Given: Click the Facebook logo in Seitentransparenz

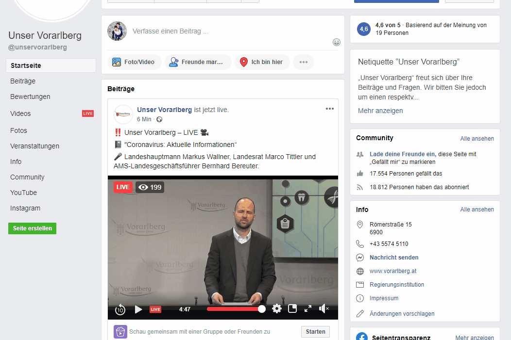Looking at the screenshot, I should click(x=362, y=337).
